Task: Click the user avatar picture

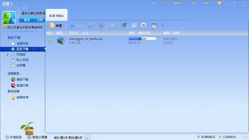Action: [9, 18]
